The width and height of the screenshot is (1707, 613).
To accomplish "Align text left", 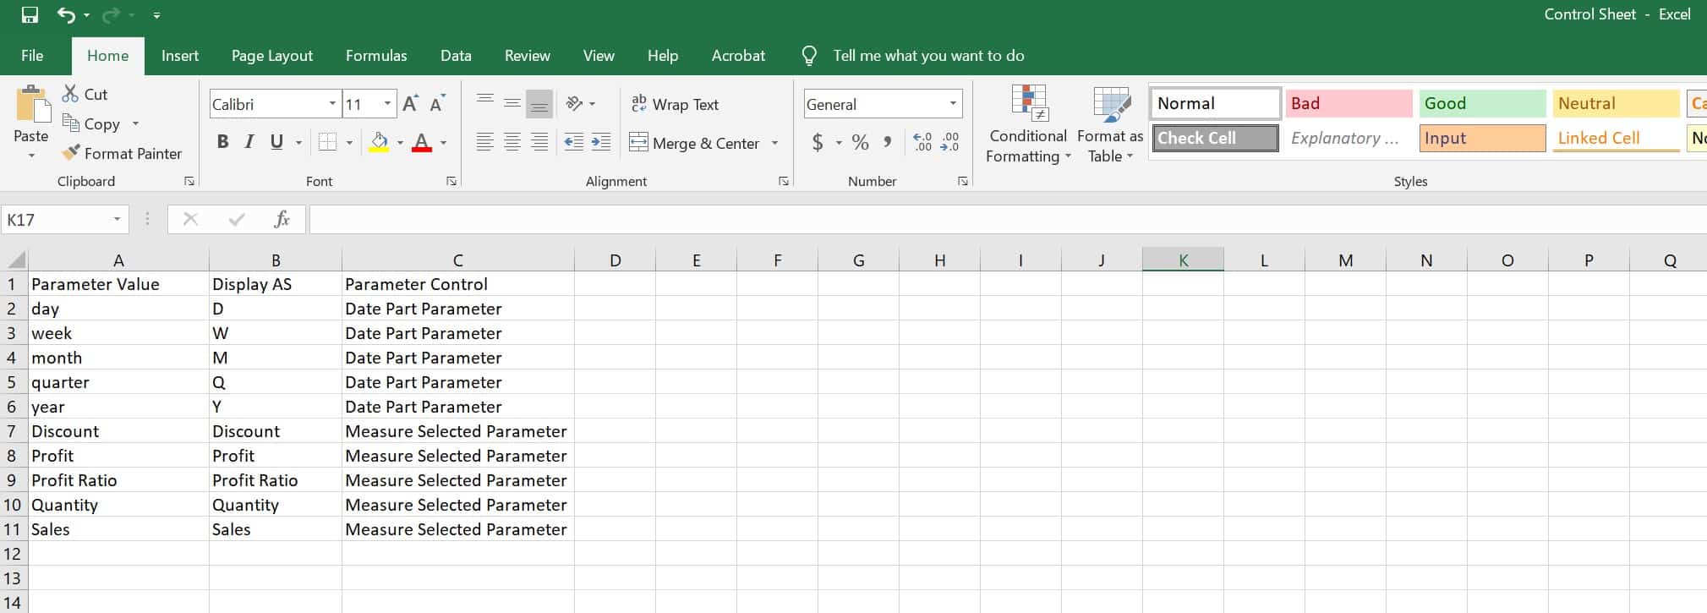I will click(485, 142).
